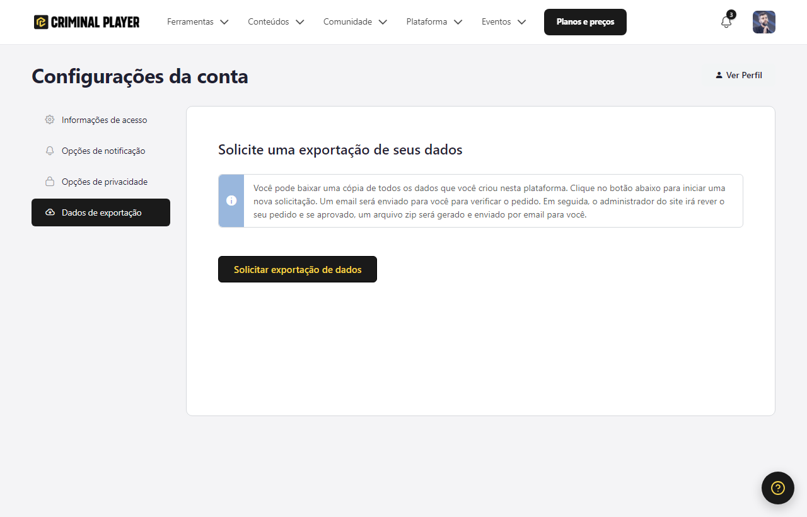The height and width of the screenshot is (517, 807).
Task: Expand the Conteúdos dropdown menu
Action: click(x=276, y=22)
